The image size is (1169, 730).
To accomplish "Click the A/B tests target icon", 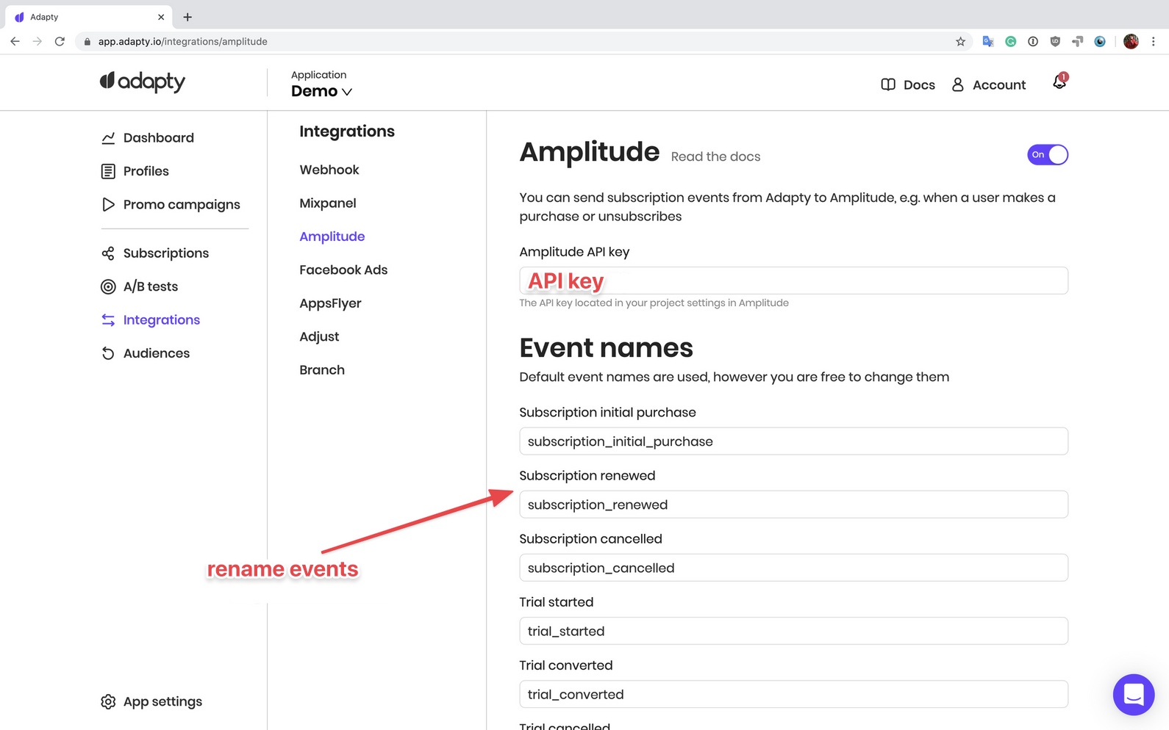I will [x=108, y=286].
